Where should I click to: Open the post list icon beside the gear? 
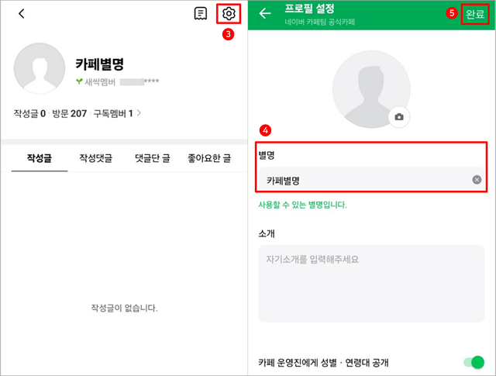pos(201,13)
